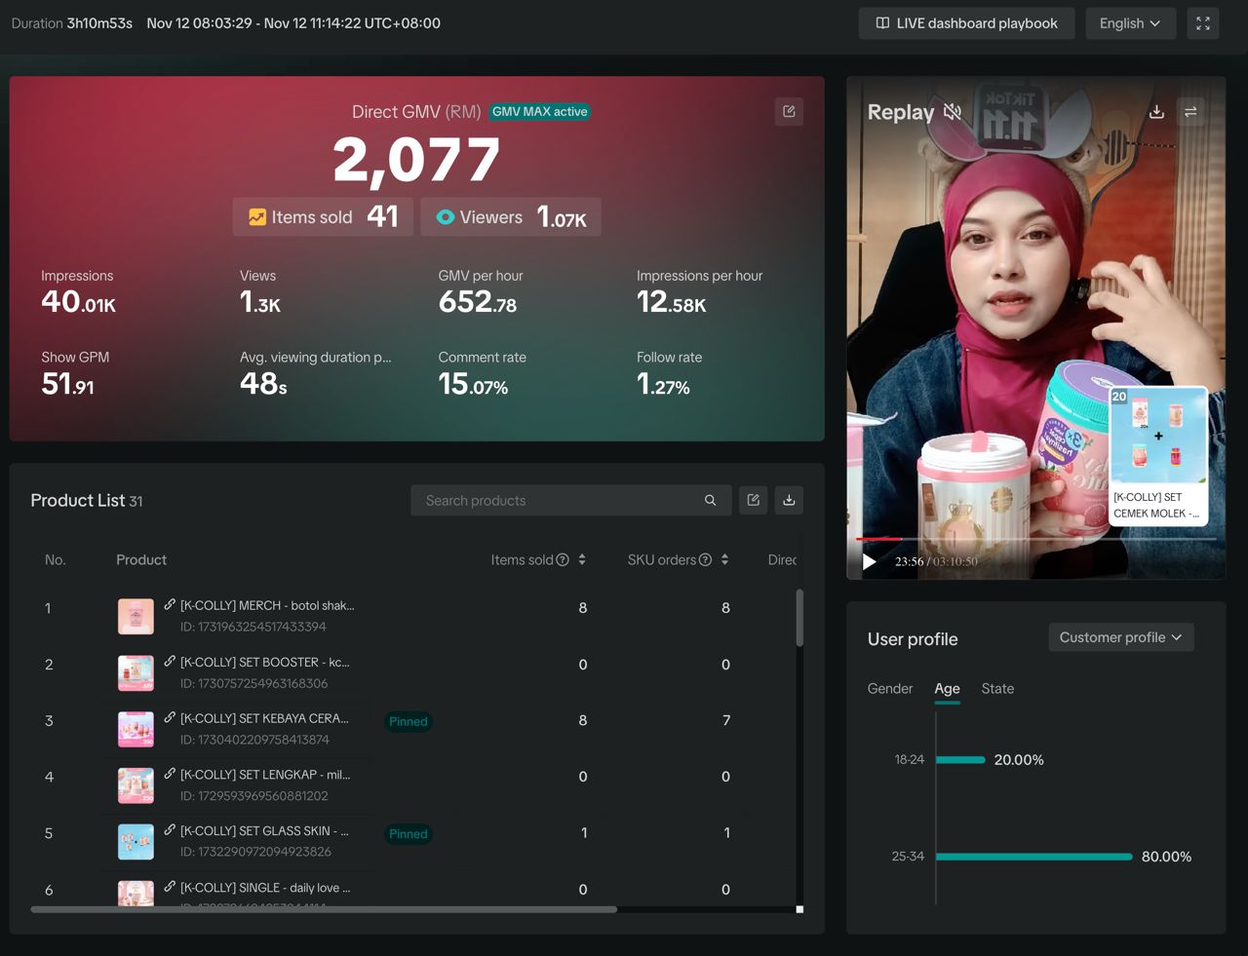Click the swap icon on replay video
This screenshot has width=1248, height=956.
(x=1190, y=112)
